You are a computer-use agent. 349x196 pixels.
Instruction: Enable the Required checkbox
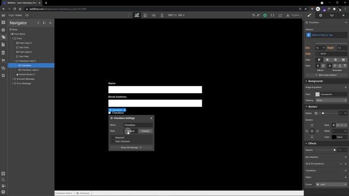[x=113, y=138]
